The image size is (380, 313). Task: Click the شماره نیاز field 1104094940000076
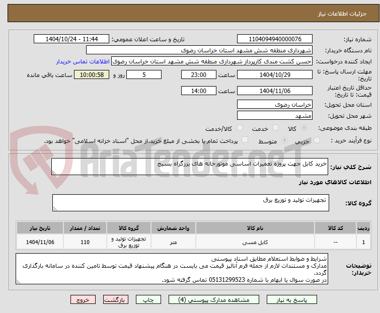[275, 39]
